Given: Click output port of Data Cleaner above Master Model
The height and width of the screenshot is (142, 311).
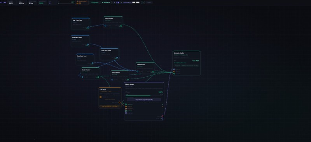Looking at the screenshot, I should (128, 80).
